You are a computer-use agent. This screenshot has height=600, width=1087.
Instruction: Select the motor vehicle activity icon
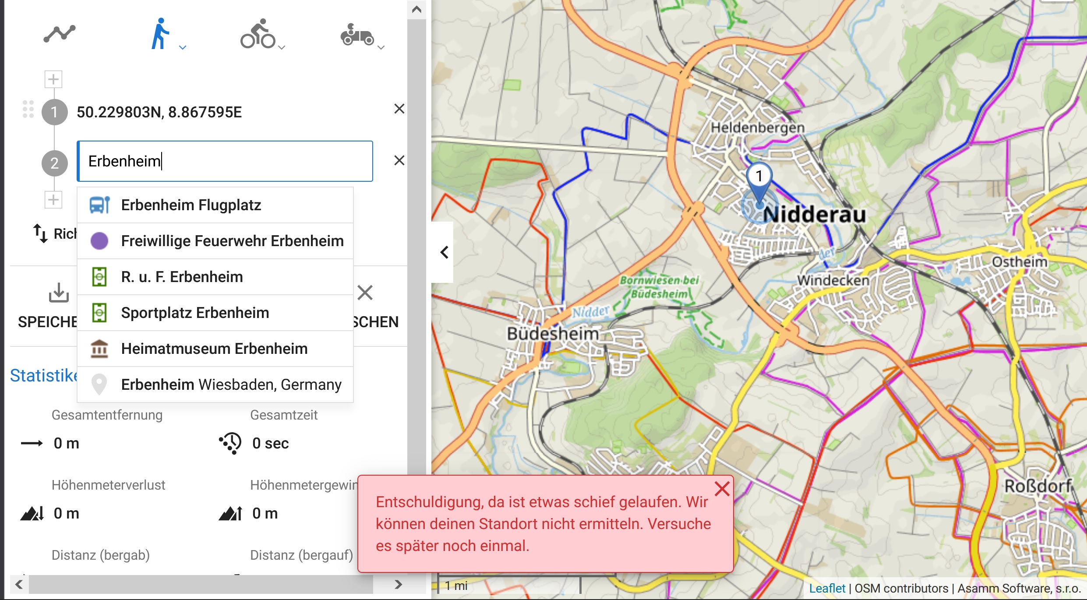click(357, 35)
